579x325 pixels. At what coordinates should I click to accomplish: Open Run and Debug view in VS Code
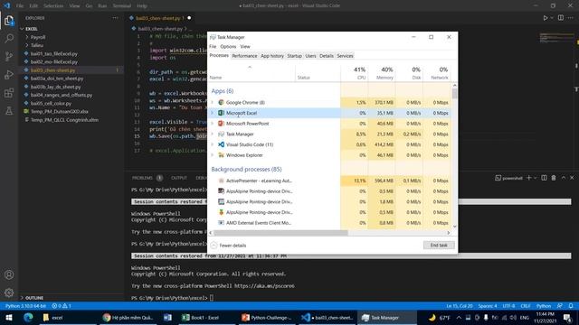tap(9, 74)
